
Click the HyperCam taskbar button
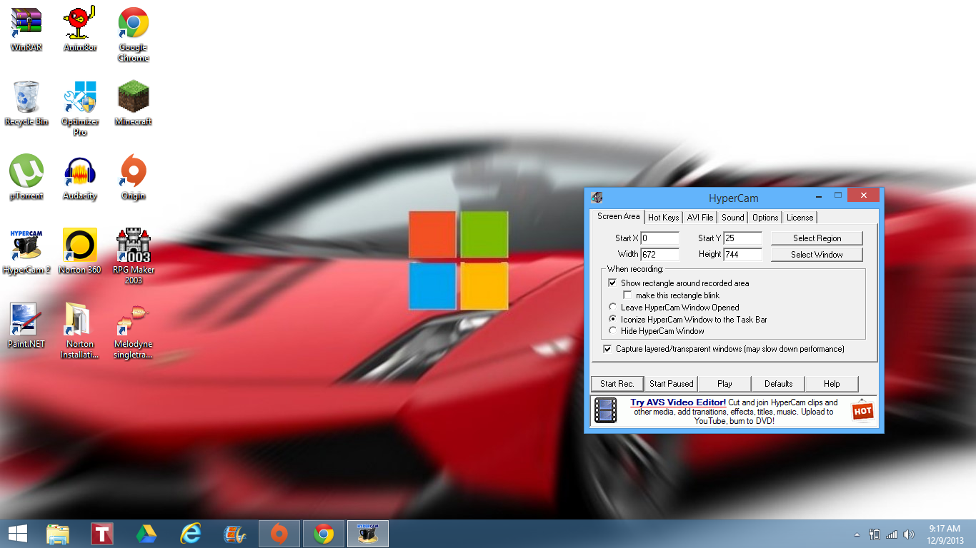(x=368, y=534)
